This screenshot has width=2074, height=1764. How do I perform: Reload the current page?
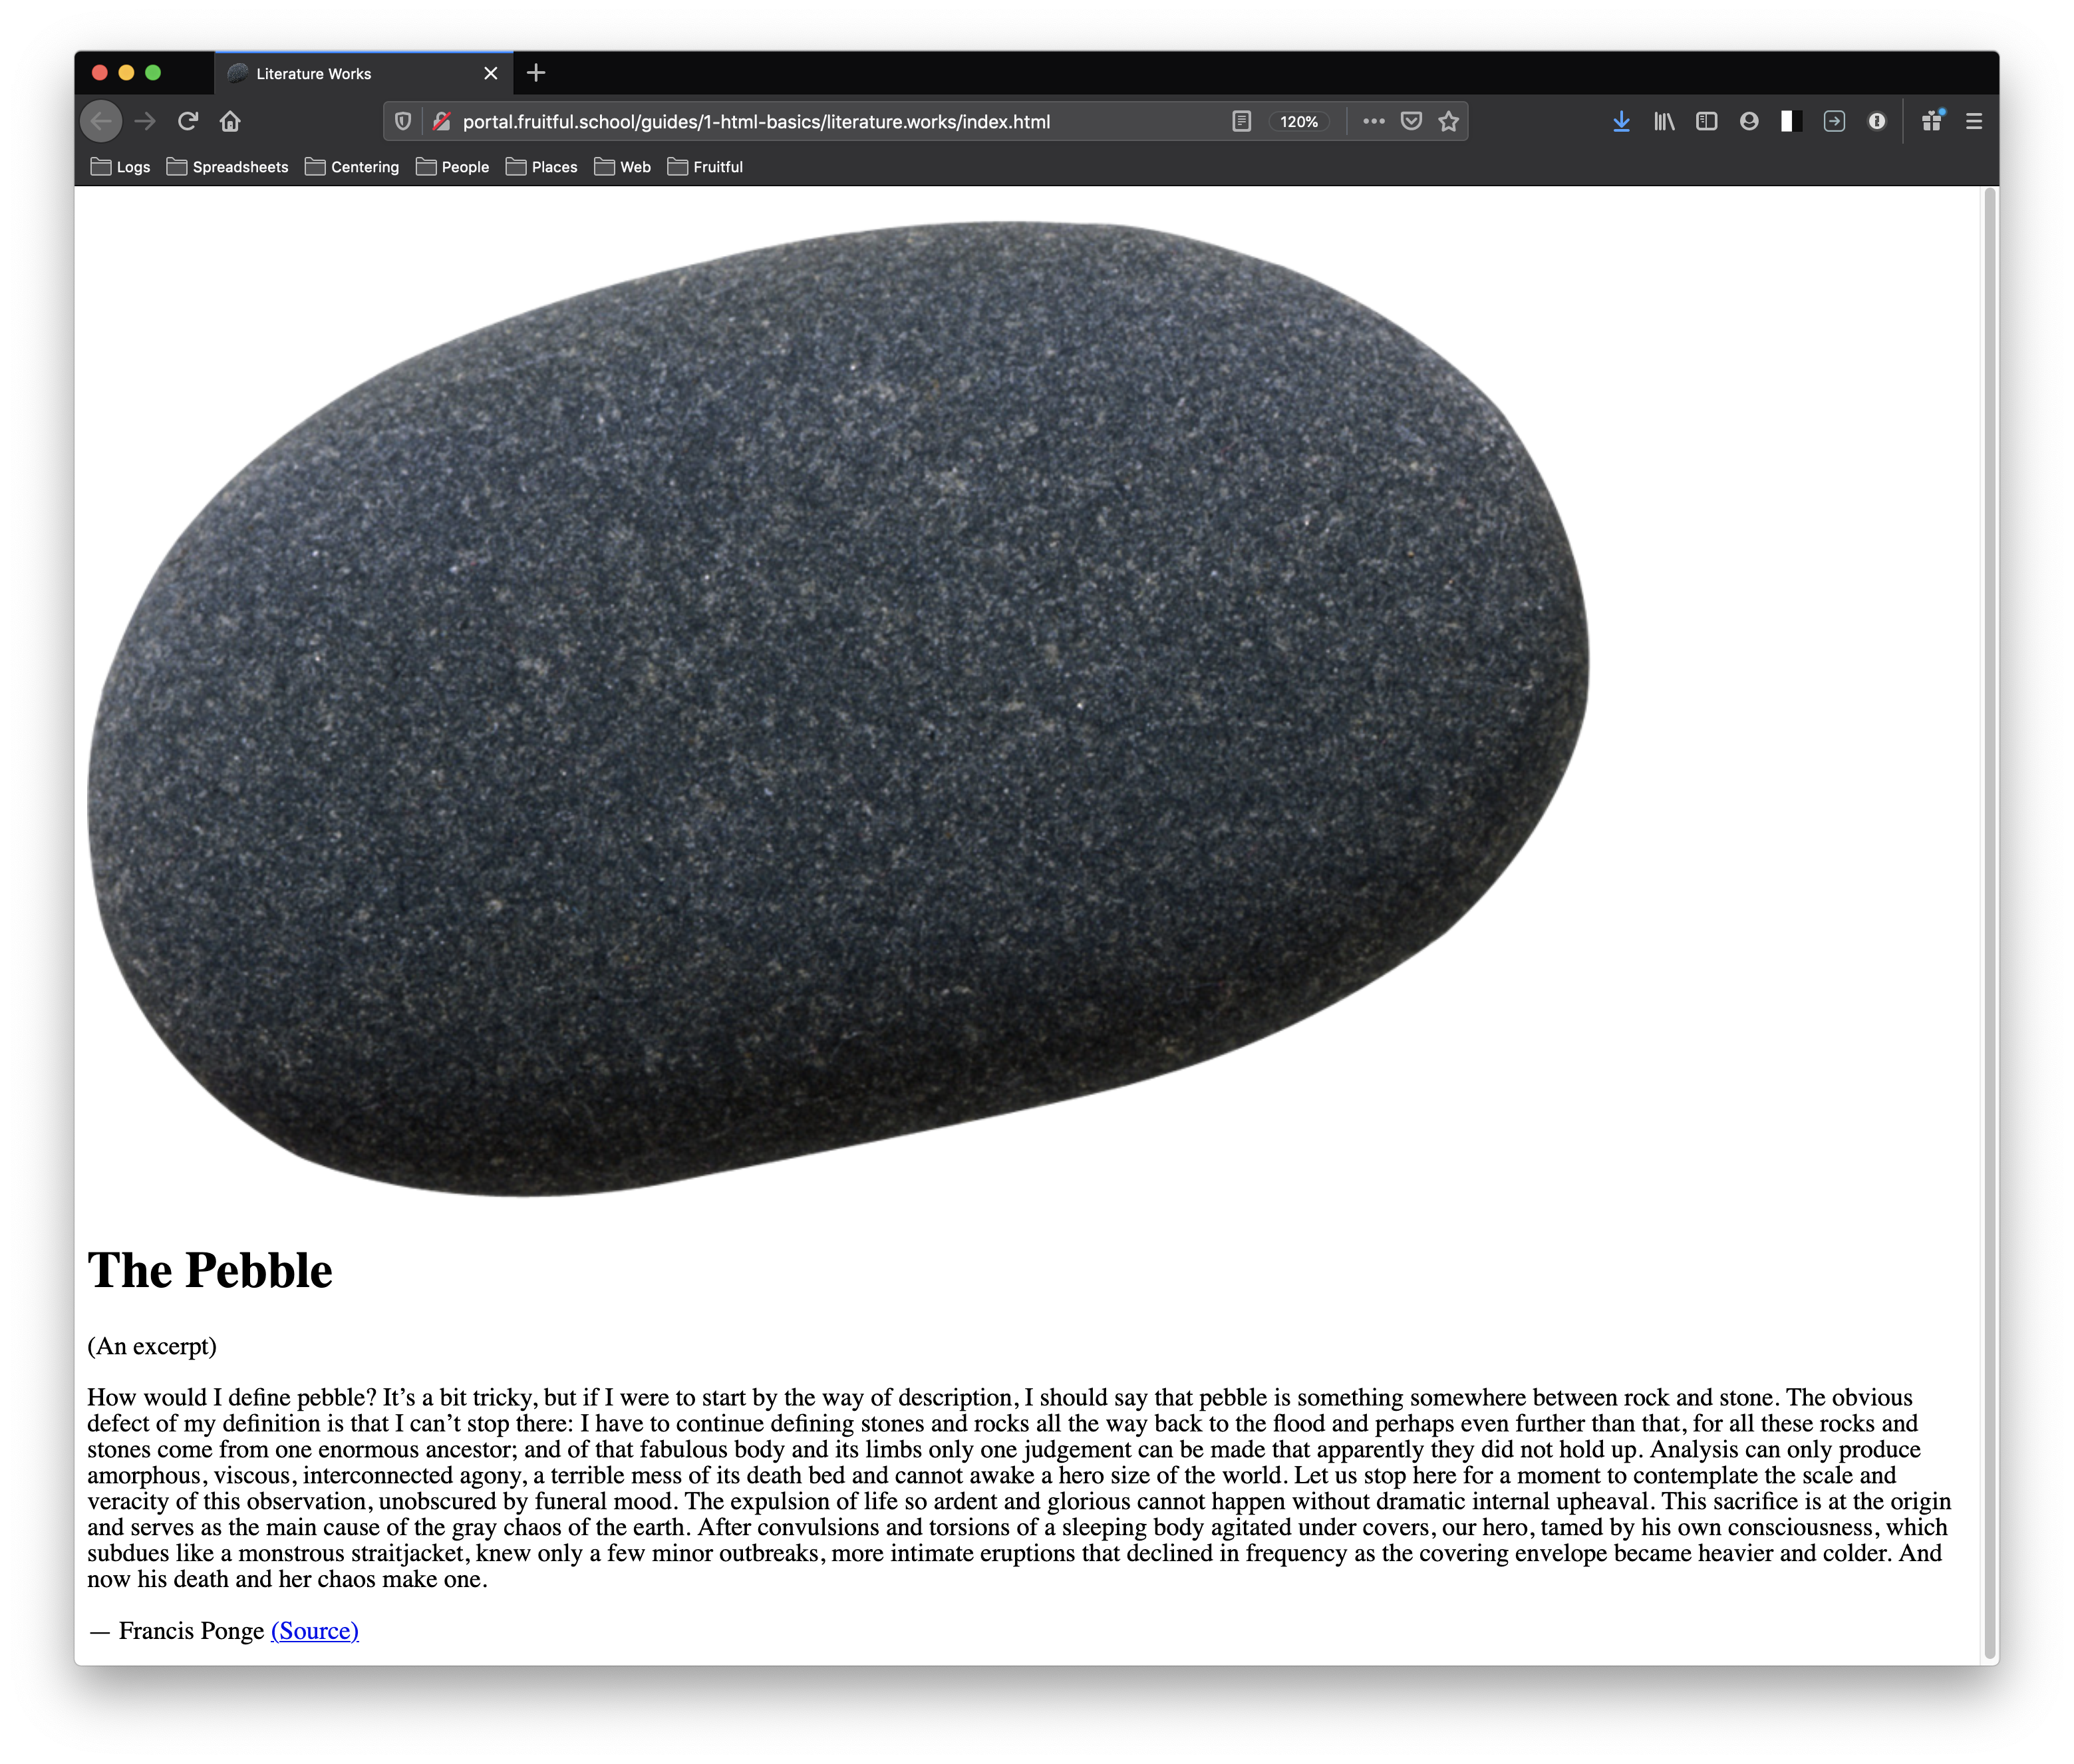click(x=187, y=121)
